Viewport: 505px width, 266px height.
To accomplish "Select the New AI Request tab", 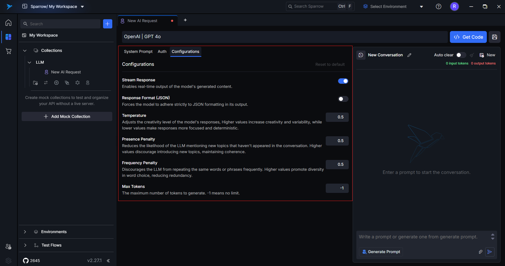I will click(147, 21).
